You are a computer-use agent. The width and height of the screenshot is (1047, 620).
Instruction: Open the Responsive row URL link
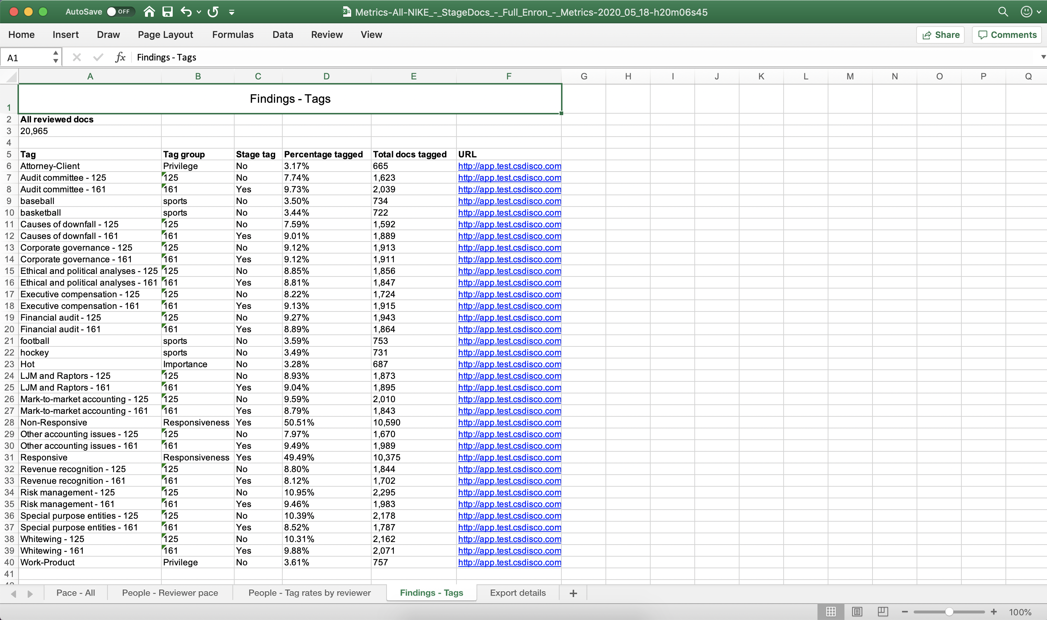click(509, 458)
